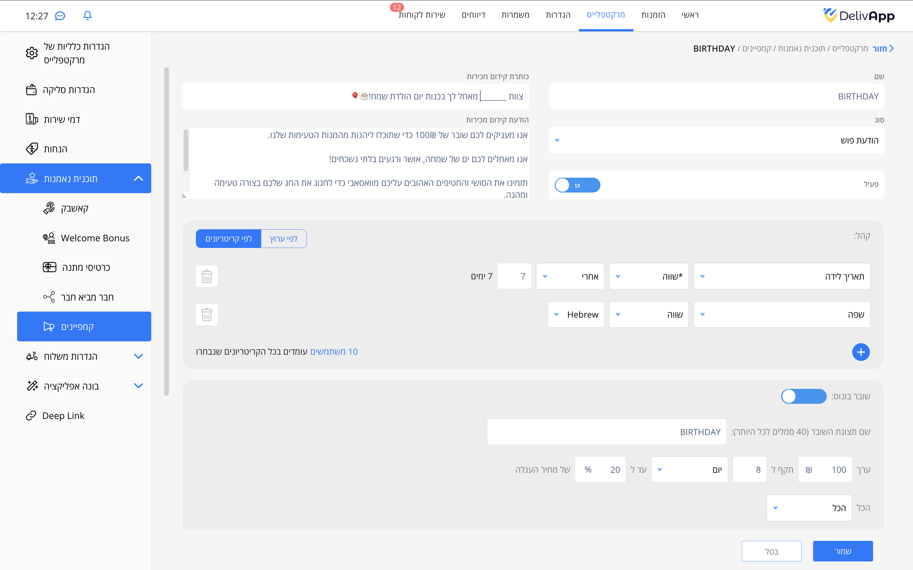Viewport: 913px width, 570px height.
Task: Delete the birth date criterion row
Action: [x=207, y=276]
